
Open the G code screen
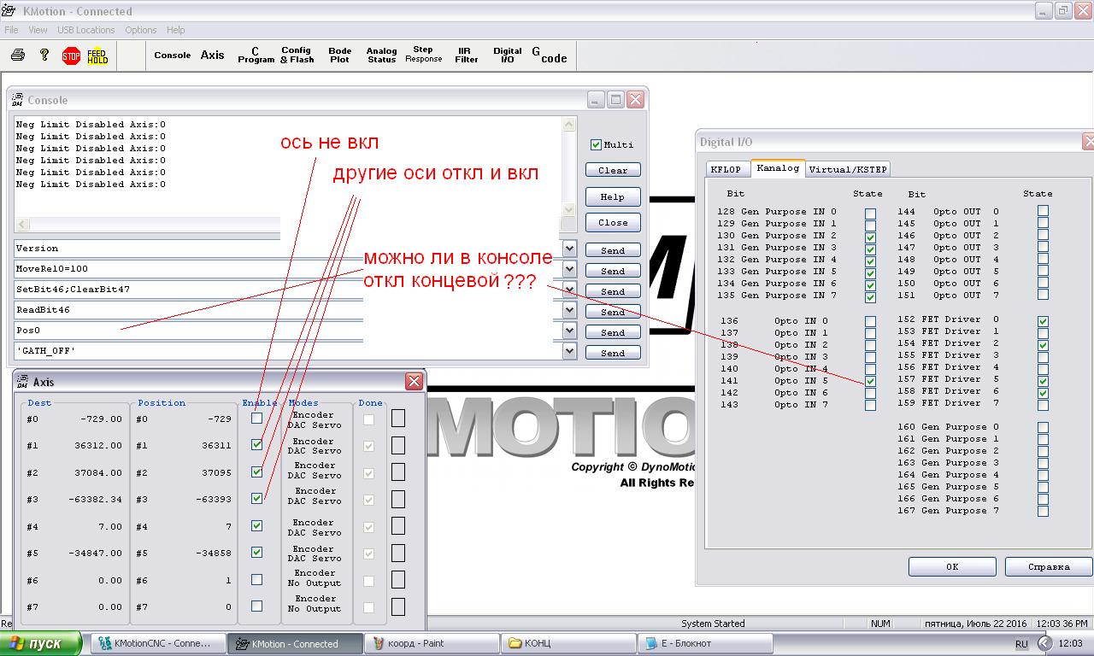point(550,56)
